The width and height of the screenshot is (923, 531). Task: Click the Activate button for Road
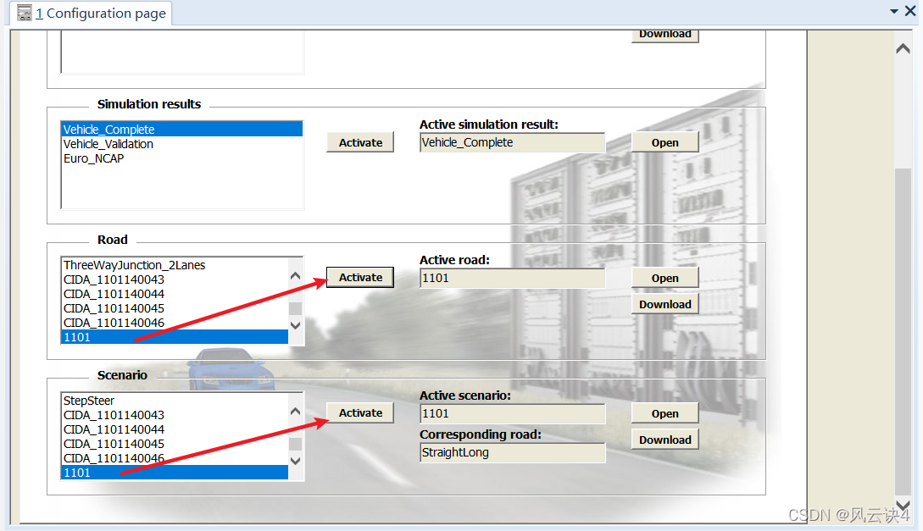(x=360, y=277)
